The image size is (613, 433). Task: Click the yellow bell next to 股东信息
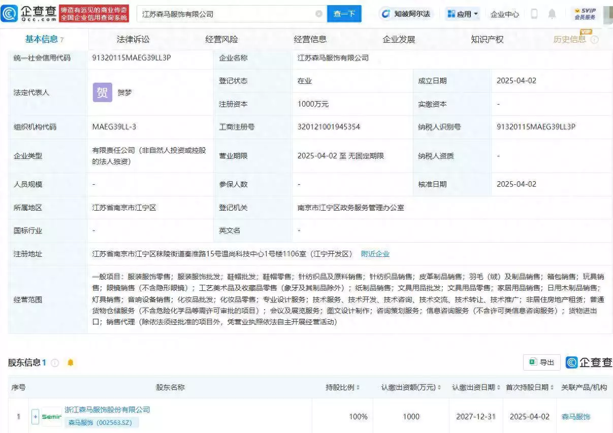coord(71,363)
